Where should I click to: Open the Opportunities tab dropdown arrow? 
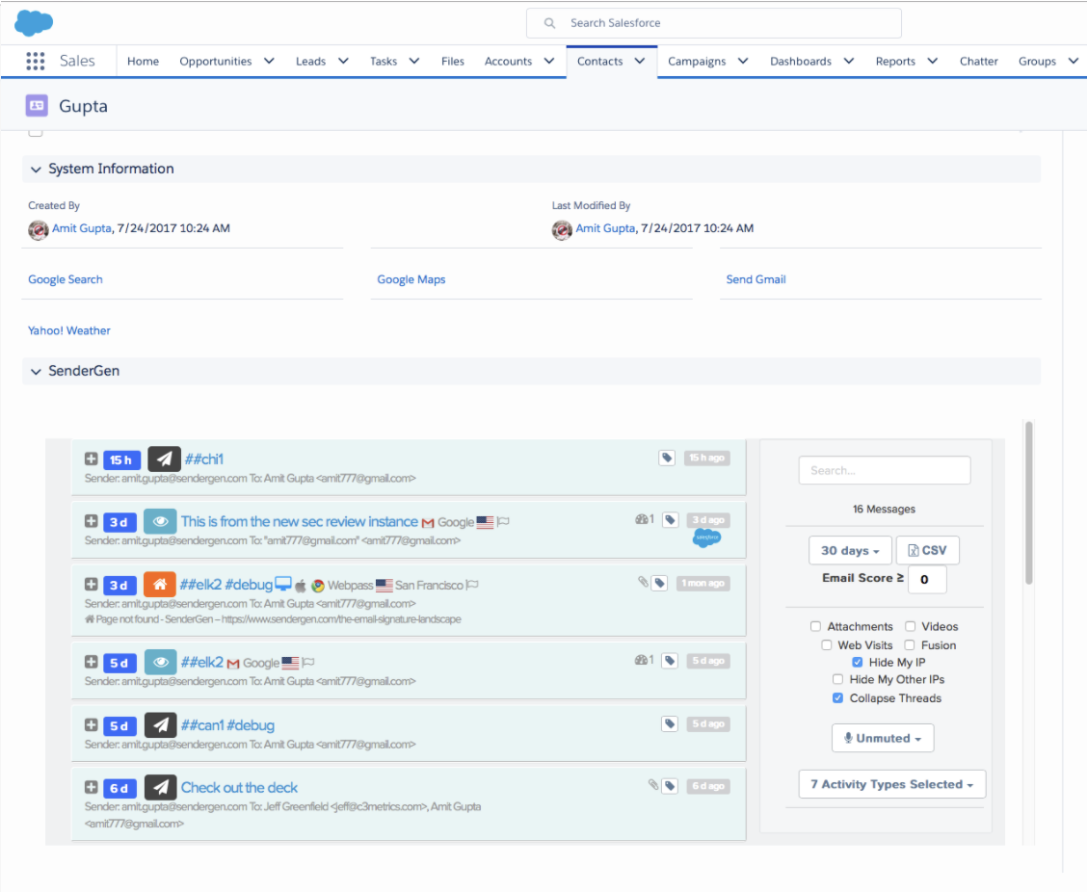269,61
